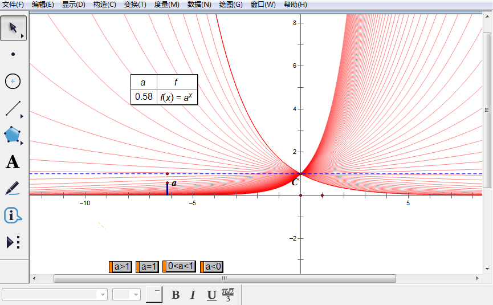Select the Compass circle tool
The width and height of the screenshot is (493, 305).
pos(13,82)
